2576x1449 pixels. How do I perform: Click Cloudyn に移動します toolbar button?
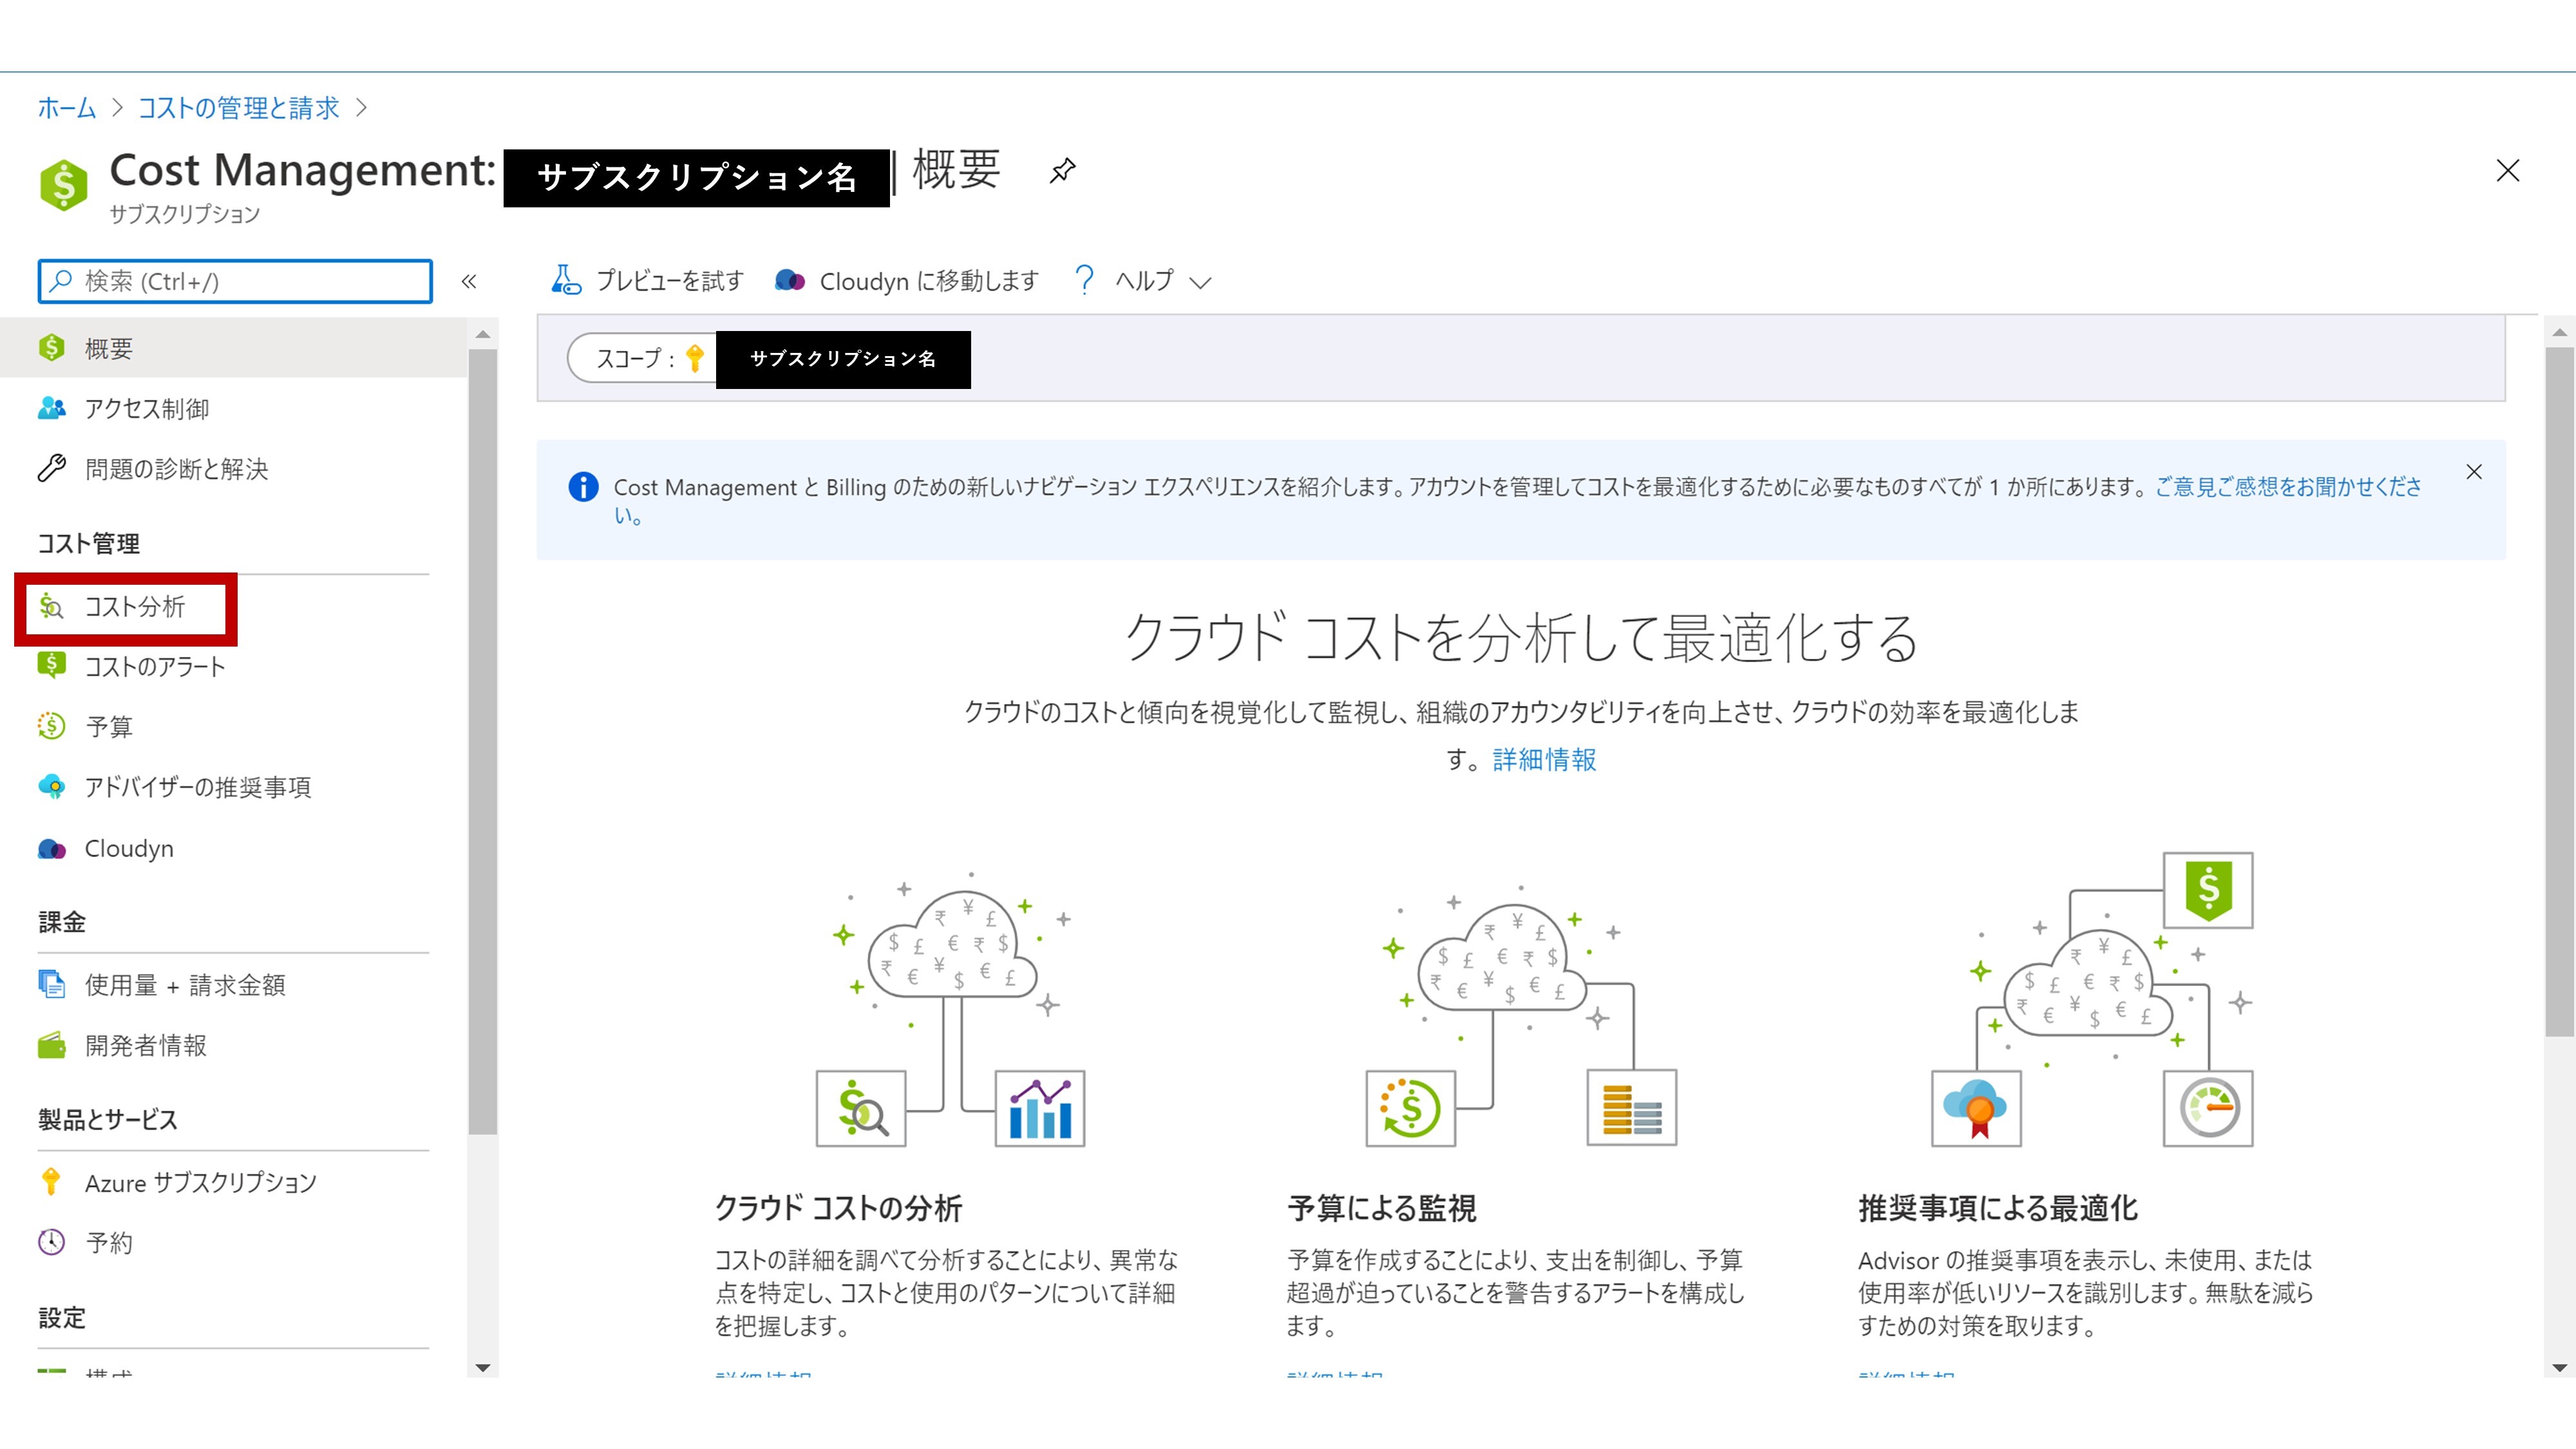[907, 281]
